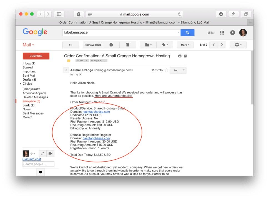Screen dimensions: 269x198
Task: Click the ghost extension icon in toolbar
Action: pyautogui.click(x=79, y=14)
